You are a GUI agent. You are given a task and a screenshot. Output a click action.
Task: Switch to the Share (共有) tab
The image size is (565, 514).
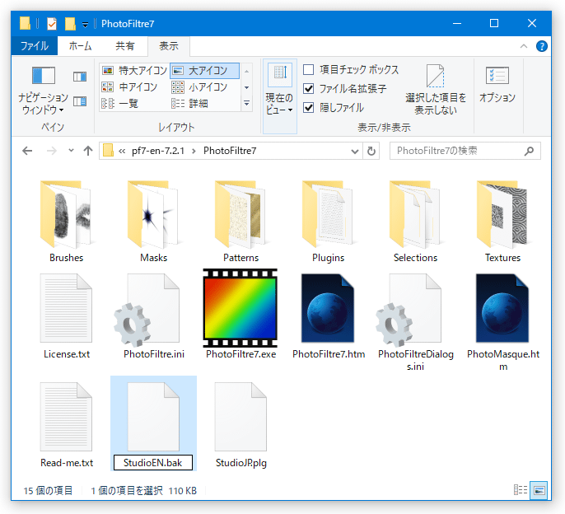click(x=124, y=46)
